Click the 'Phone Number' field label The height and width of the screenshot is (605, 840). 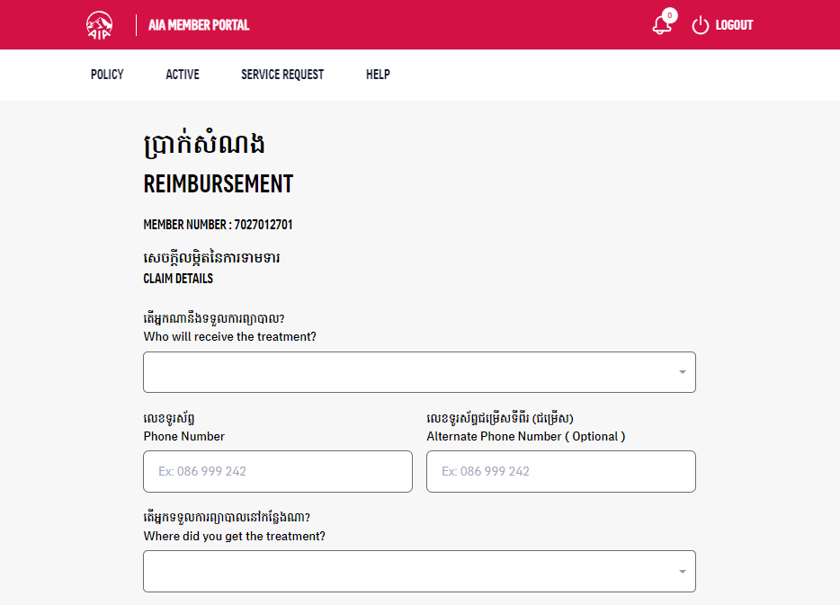pyautogui.click(x=183, y=436)
